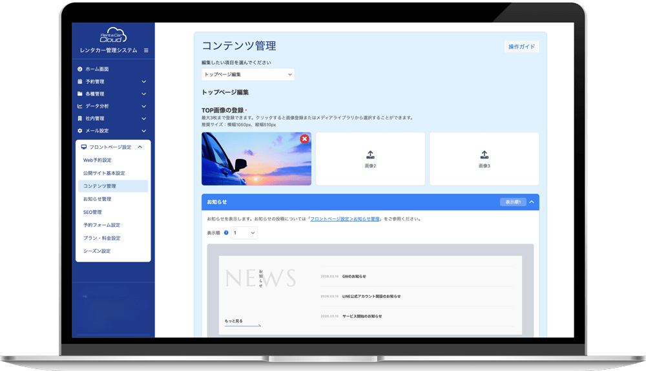Screen dimensions: 646x371
Task: Click the レンタカー管理システム title text
Action: (109, 50)
